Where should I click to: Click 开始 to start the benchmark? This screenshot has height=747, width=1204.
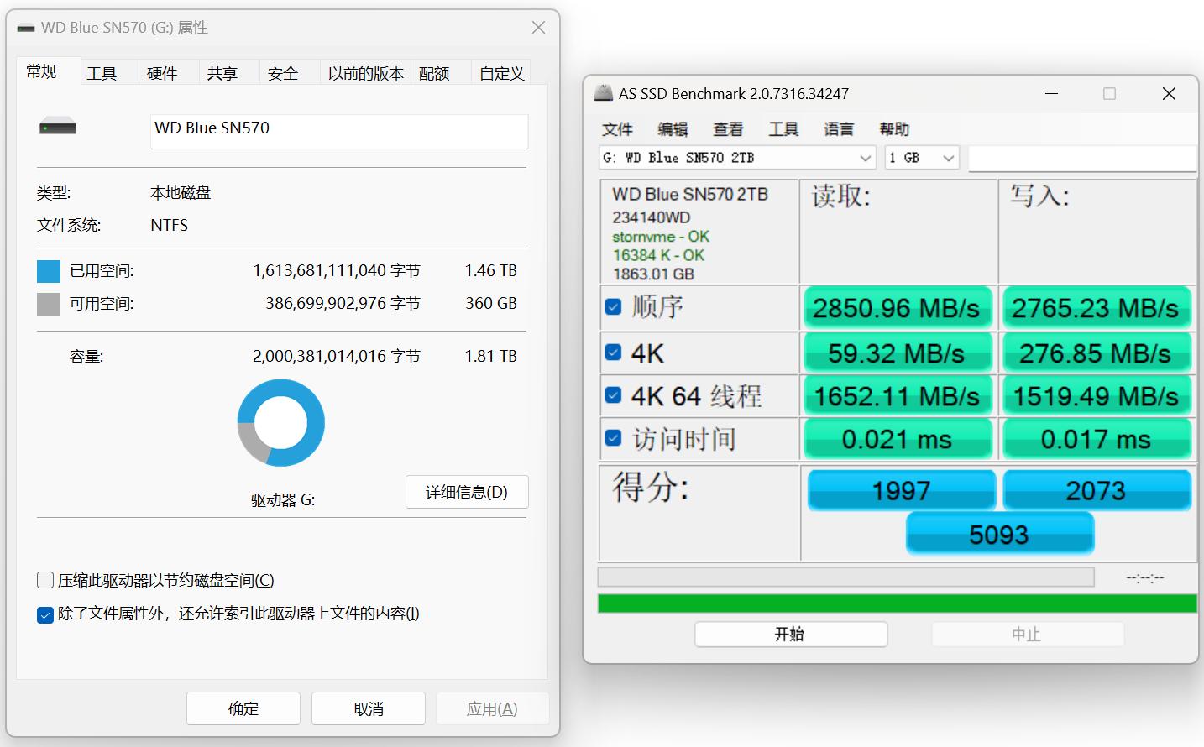(790, 634)
